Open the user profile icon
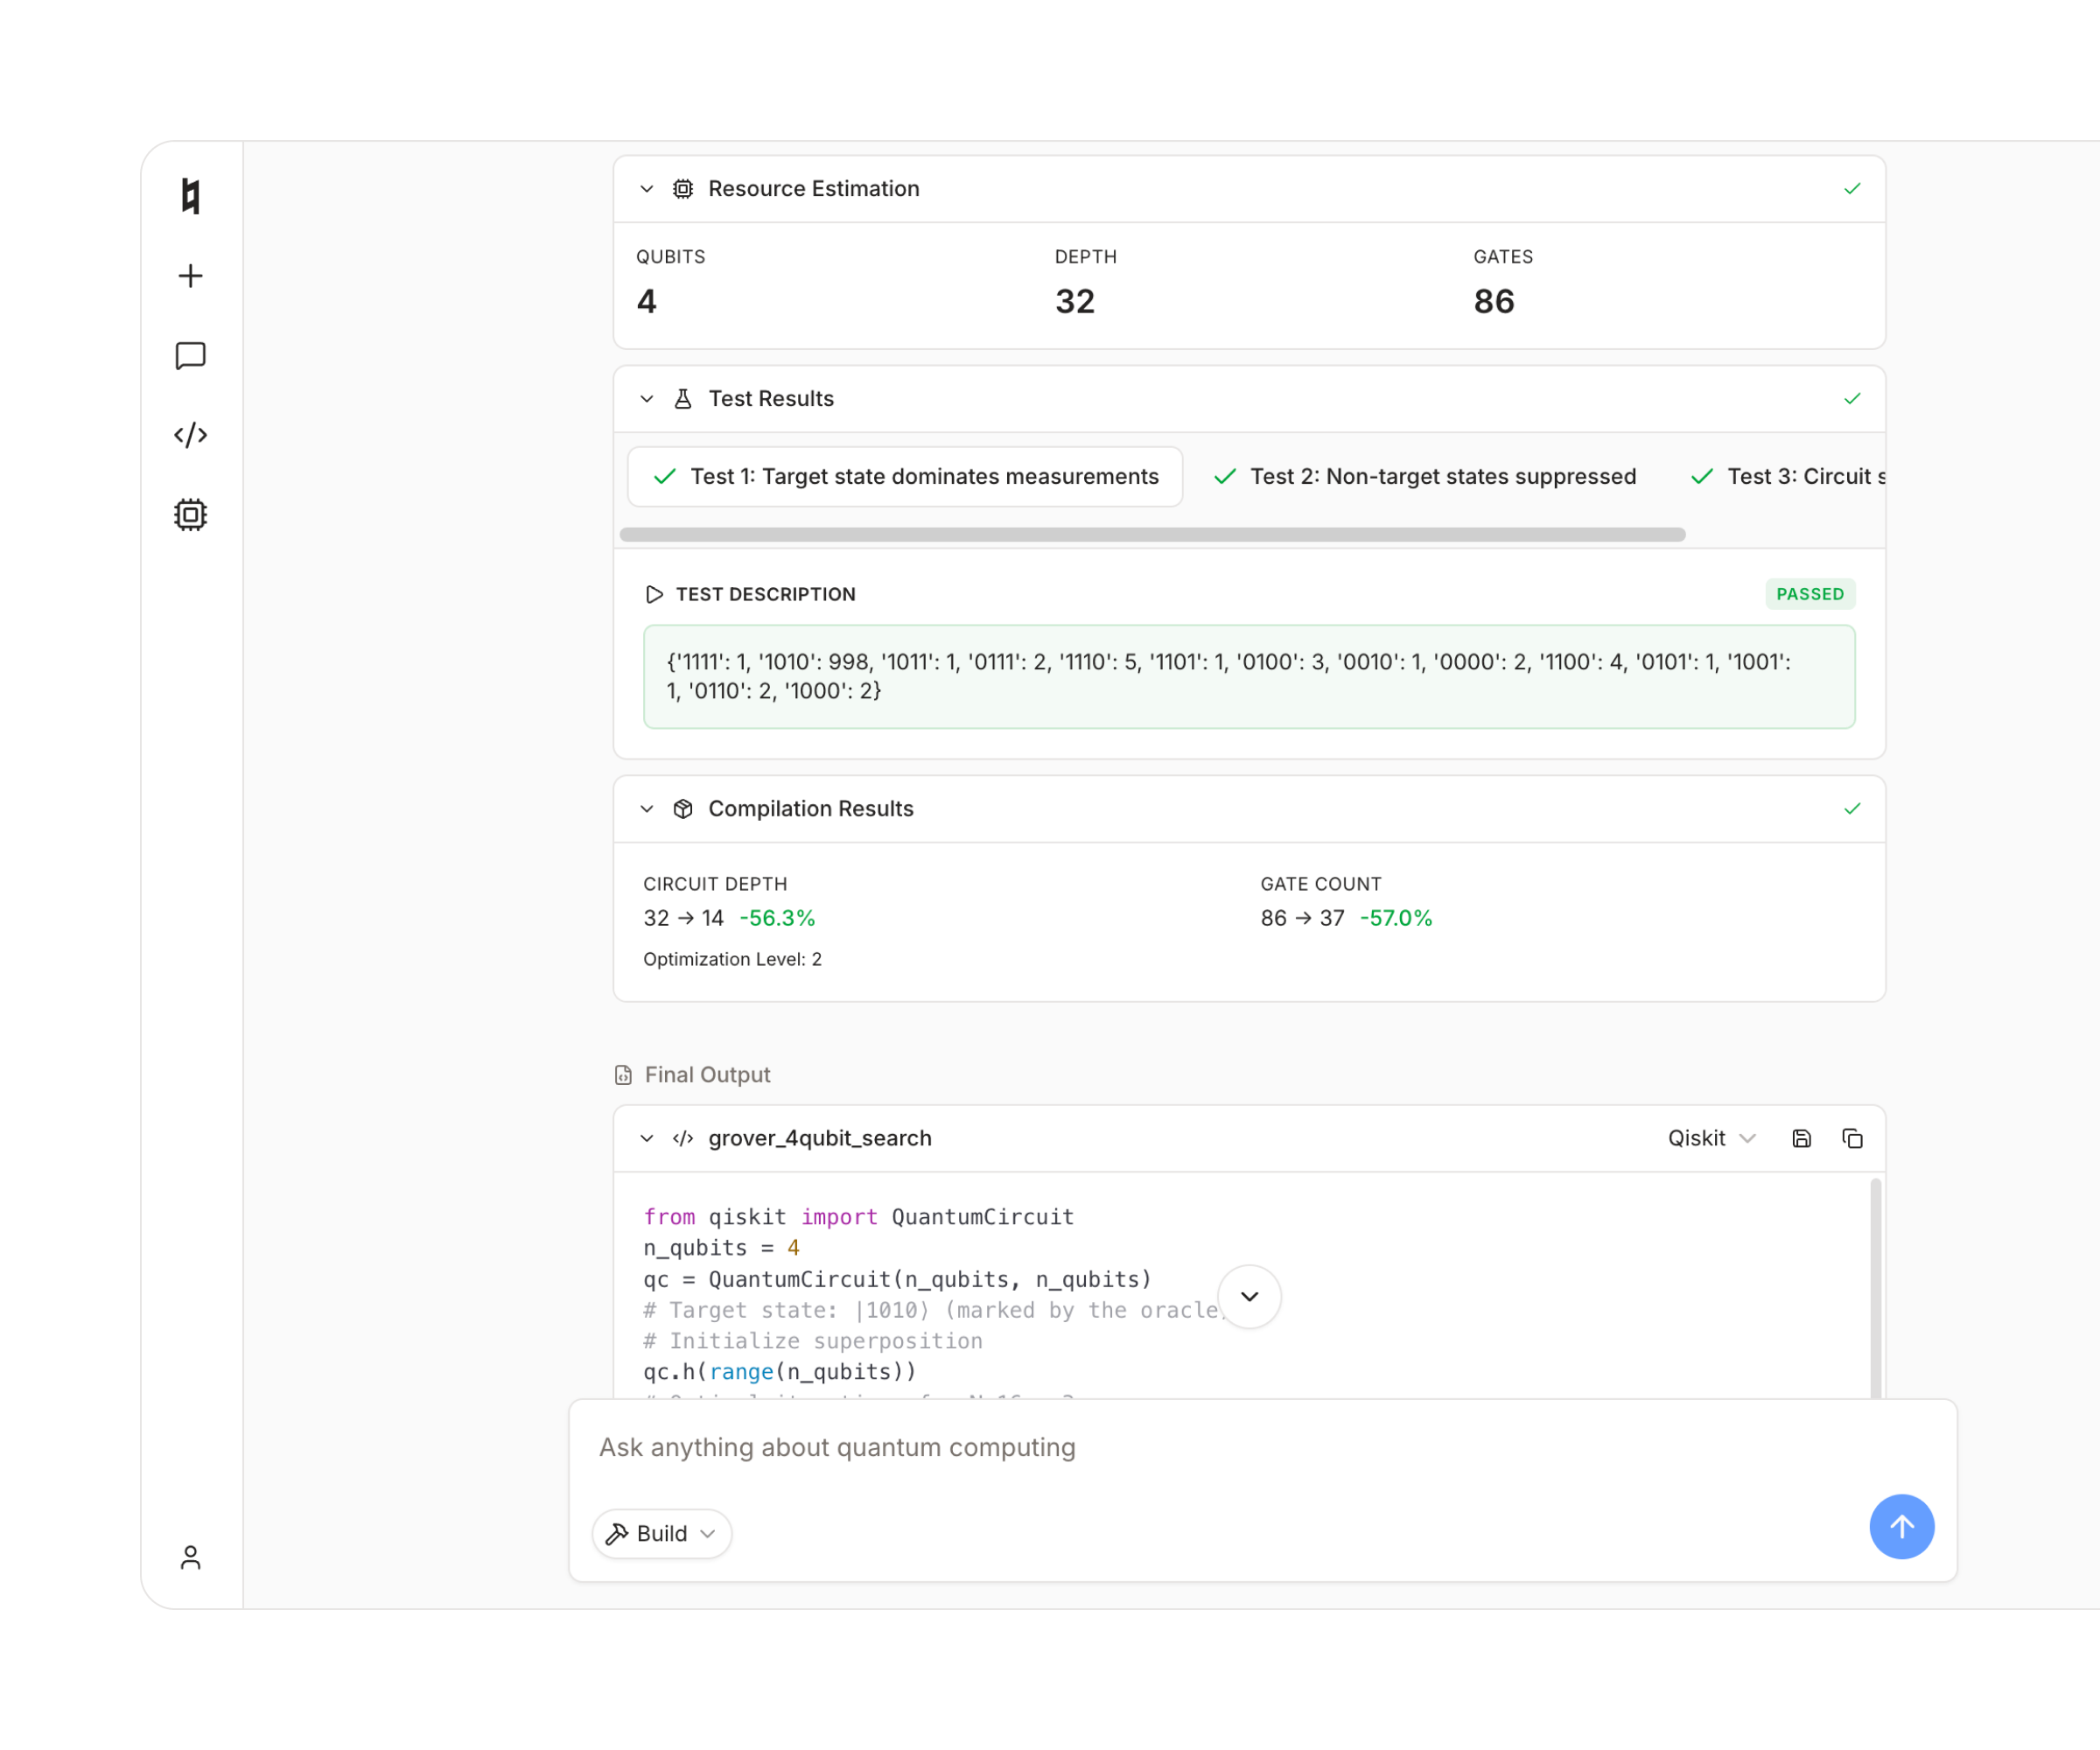2100x1750 pixels. click(191, 1558)
